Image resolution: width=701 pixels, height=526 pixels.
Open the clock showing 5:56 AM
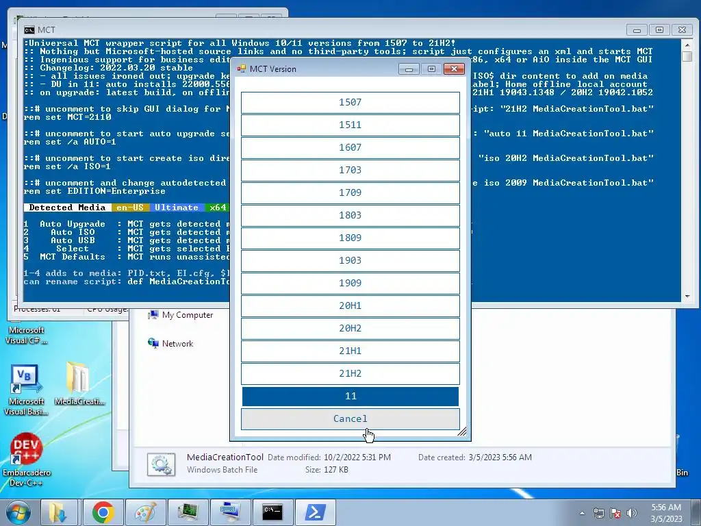coord(666,513)
